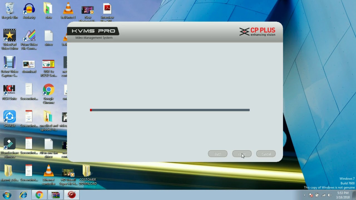Select the USB To RS232 Serial icon
This screenshot has height=200, width=356.
coord(49,68)
